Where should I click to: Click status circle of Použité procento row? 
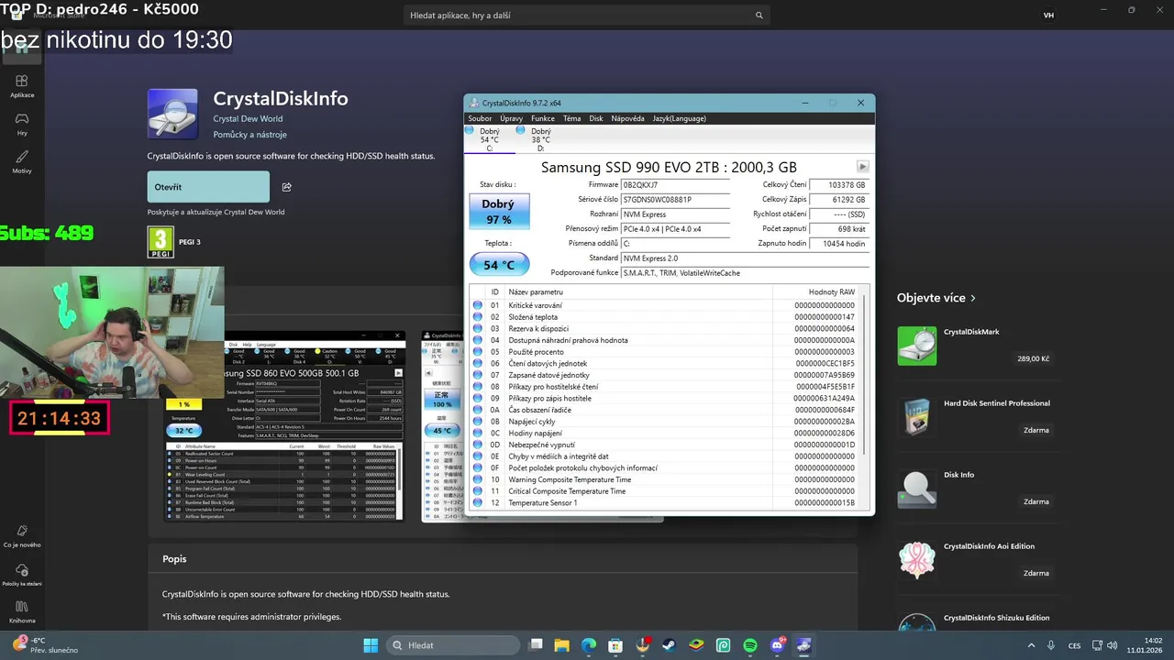click(477, 352)
